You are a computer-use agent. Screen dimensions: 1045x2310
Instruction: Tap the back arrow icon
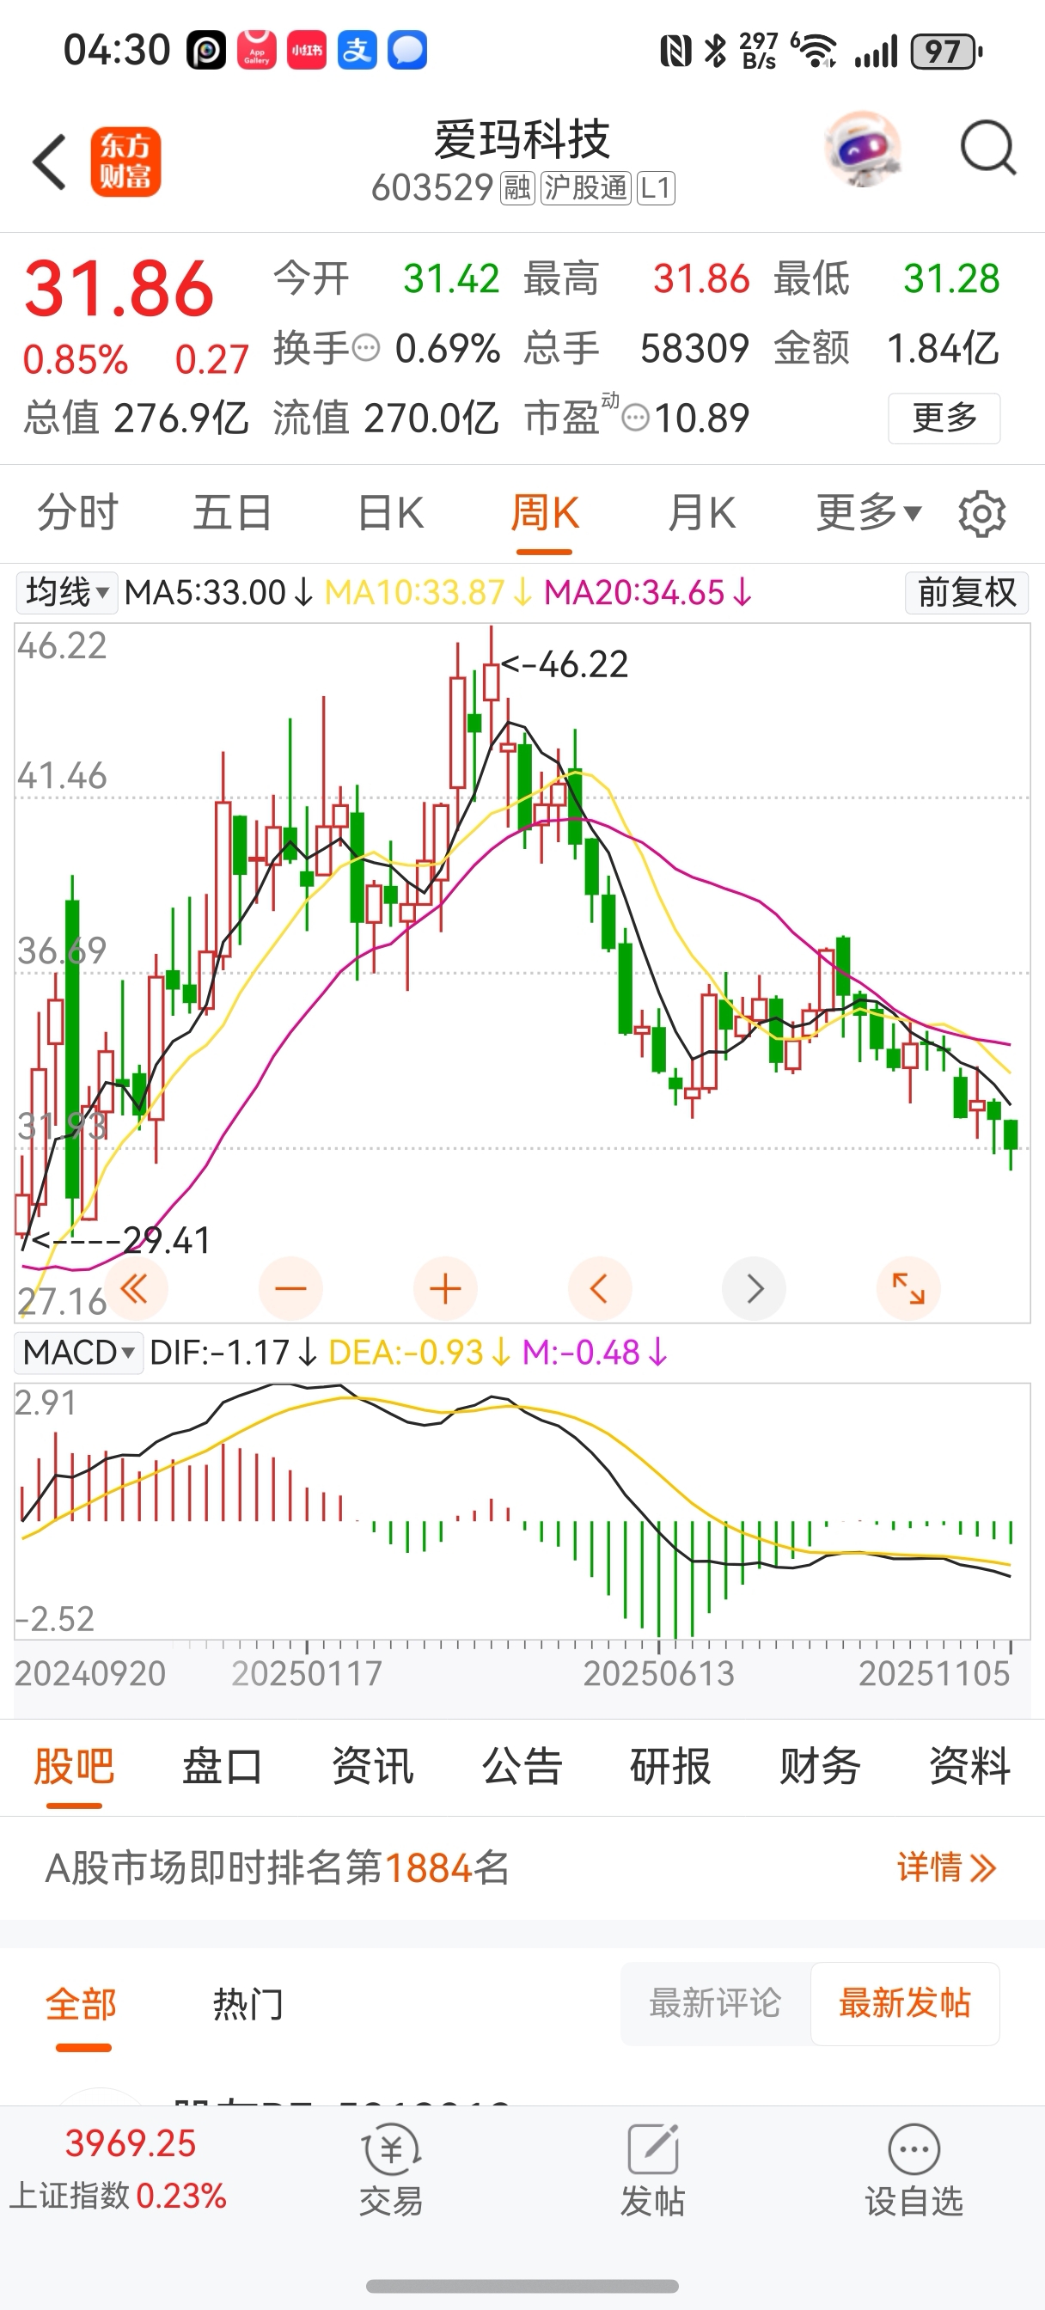49,162
